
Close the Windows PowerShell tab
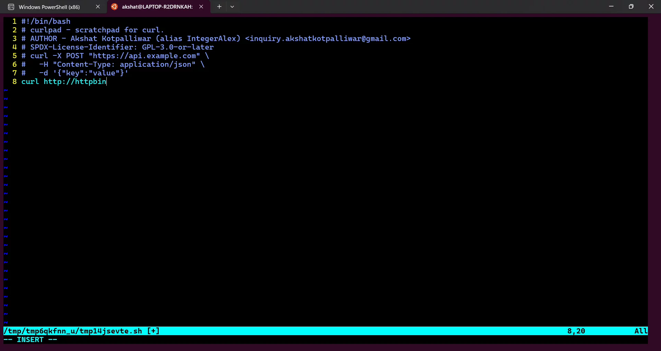click(x=98, y=7)
